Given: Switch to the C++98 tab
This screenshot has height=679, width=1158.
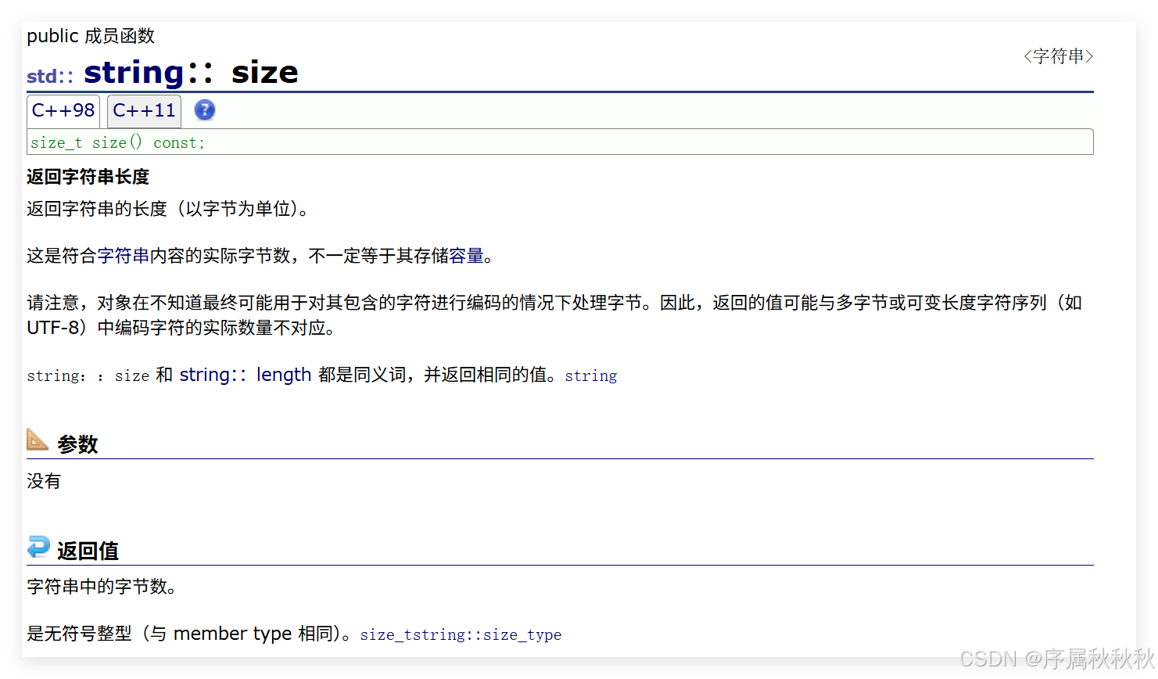Looking at the screenshot, I should coord(63,110).
